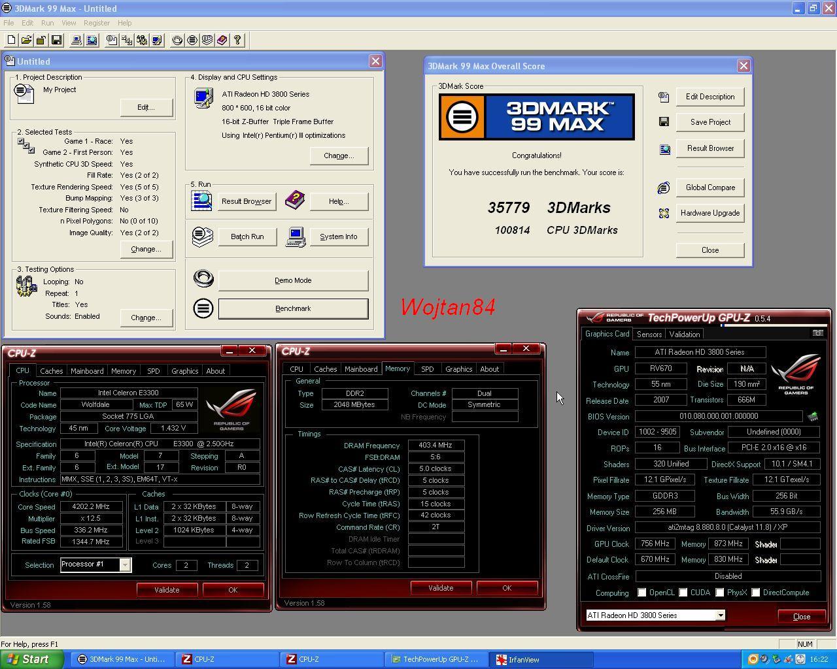Click the Hardware Upgrade icon in score window
Viewport: 837px width, 669px height.
(664, 213)
